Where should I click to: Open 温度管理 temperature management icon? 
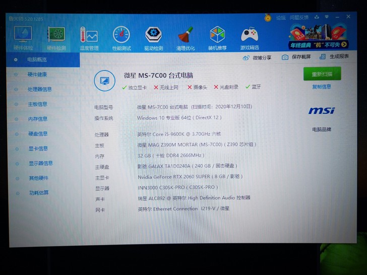(89, 38)
